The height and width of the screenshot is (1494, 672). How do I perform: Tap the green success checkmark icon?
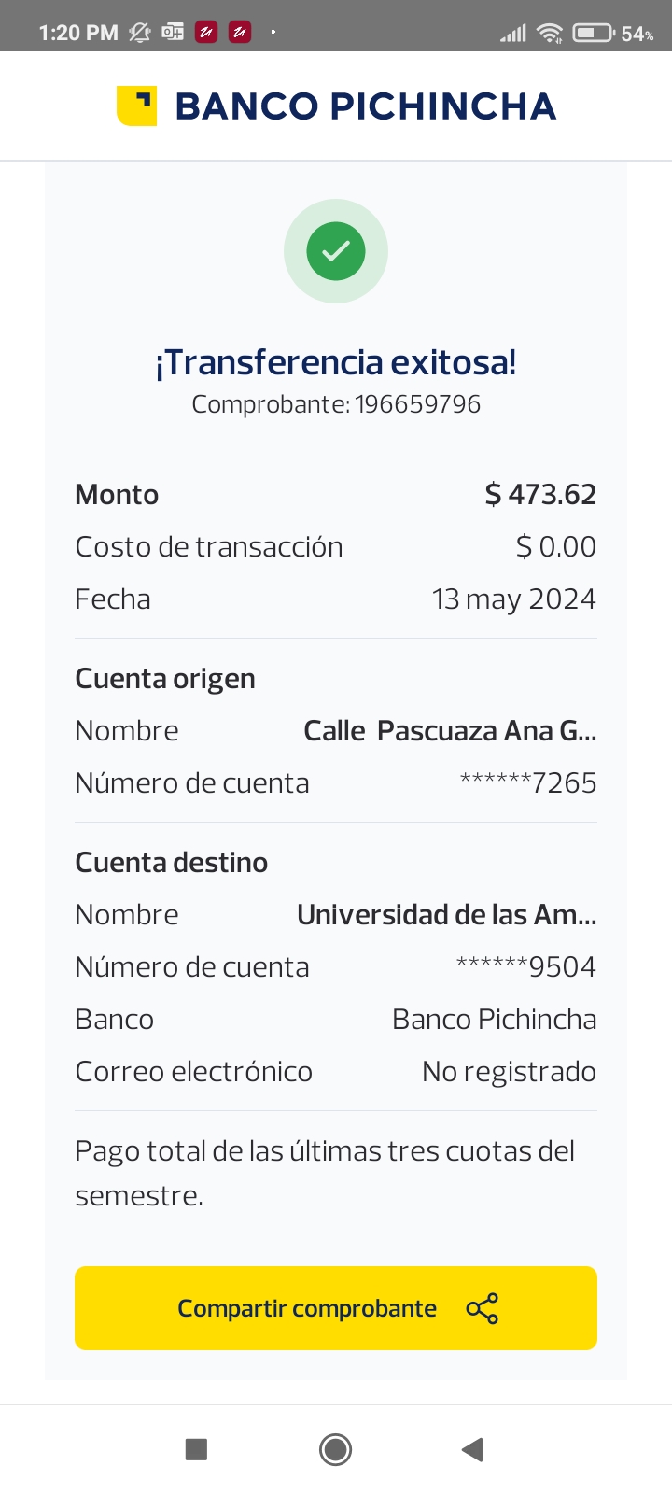(x=336, y=251)
